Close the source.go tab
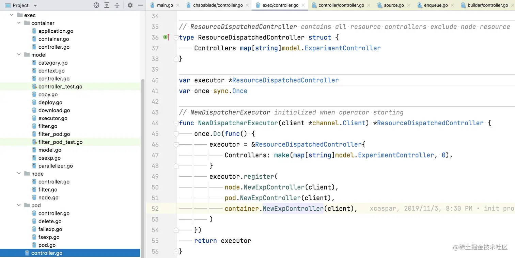515x258 pixels. (409, 5)
